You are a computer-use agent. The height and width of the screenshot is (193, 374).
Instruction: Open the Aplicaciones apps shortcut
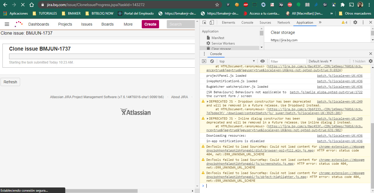click(15, 13)
